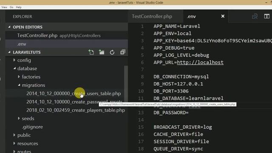Collapse the database folder
272x153 pixels.
click(27, 68)
